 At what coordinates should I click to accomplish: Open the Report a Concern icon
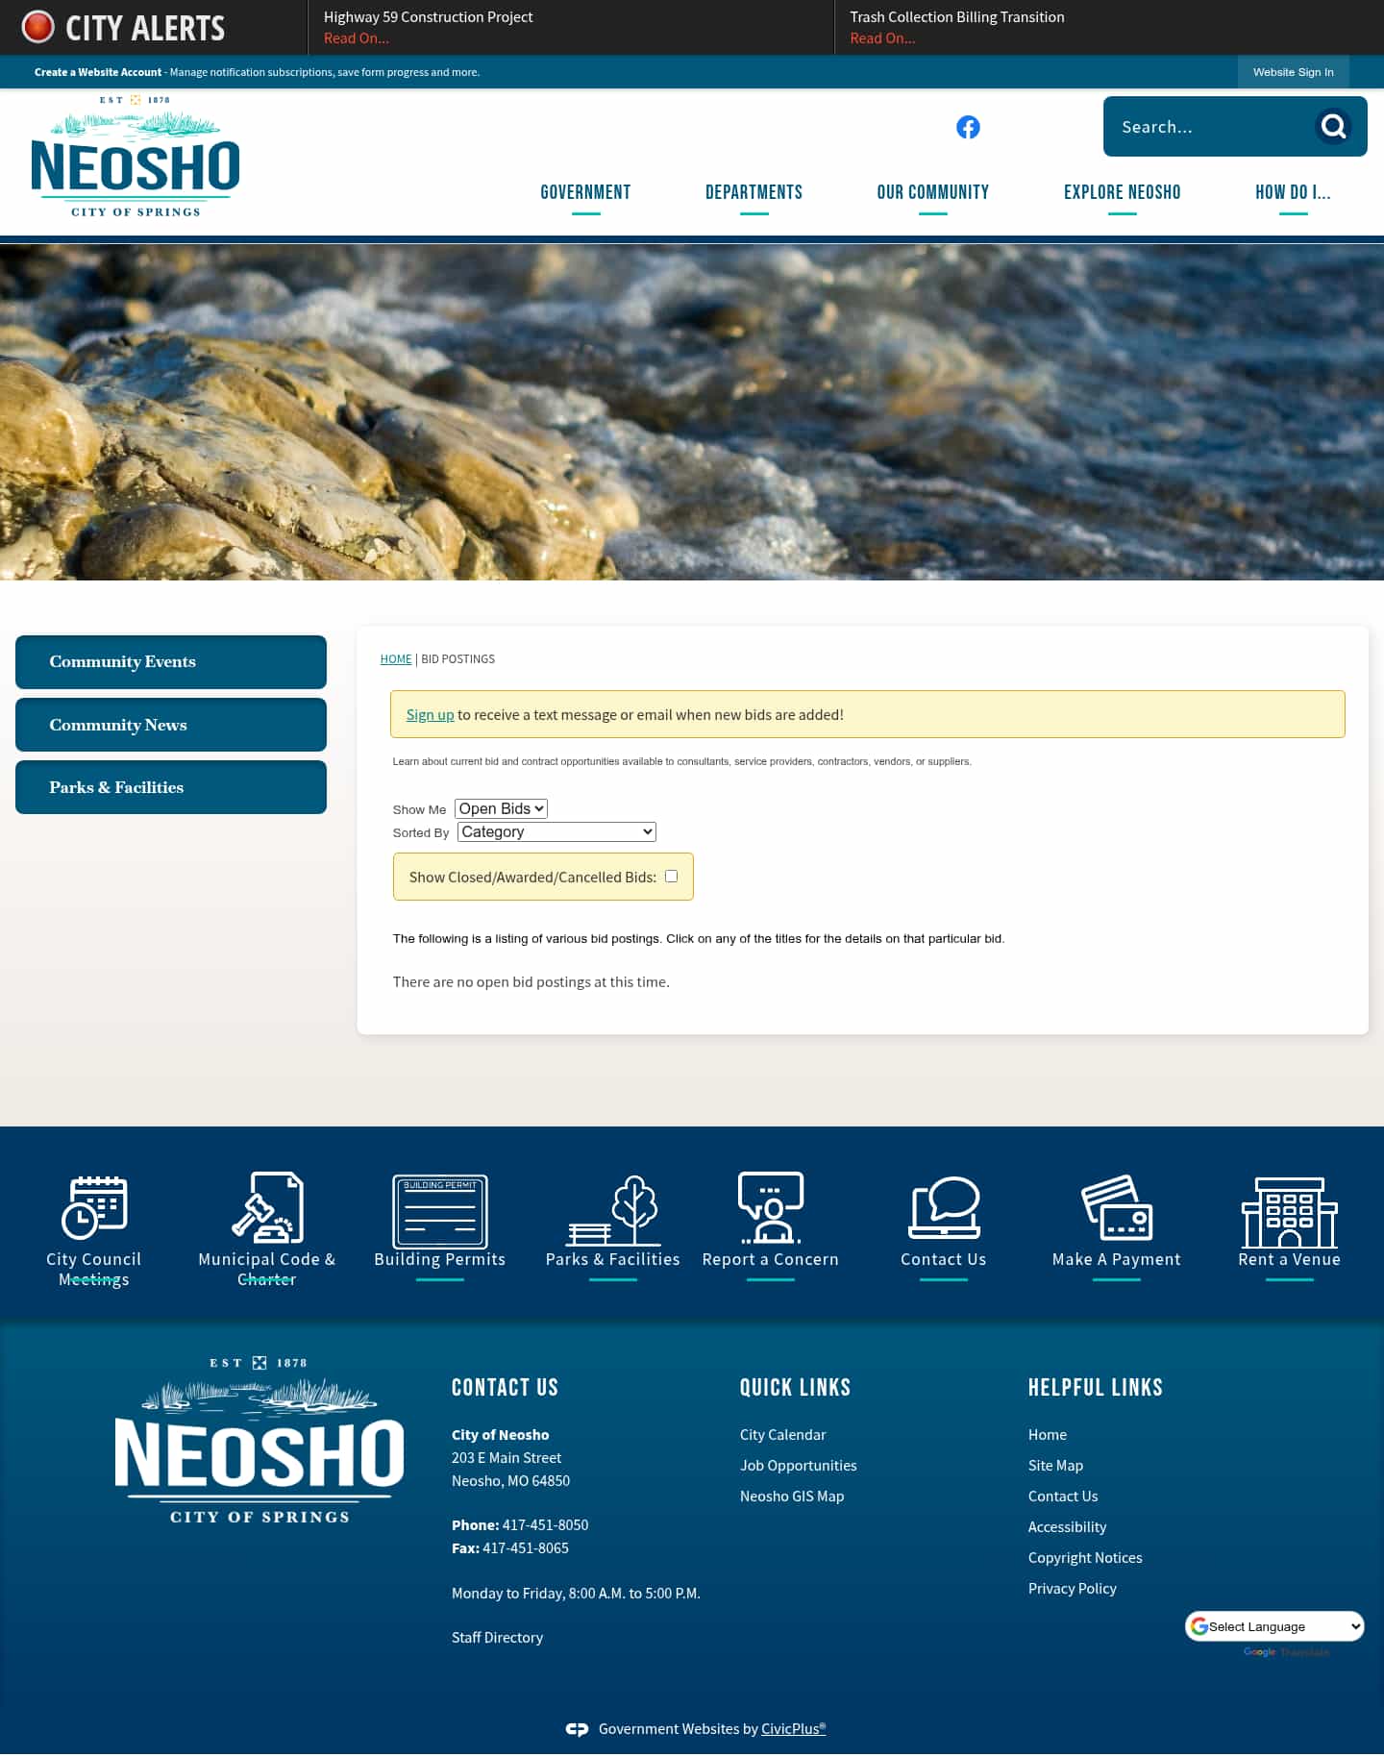pyautogui.click(x=771, y=1207)
